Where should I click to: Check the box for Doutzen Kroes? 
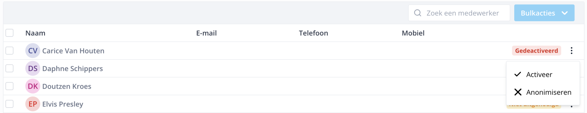pos(9,86)
